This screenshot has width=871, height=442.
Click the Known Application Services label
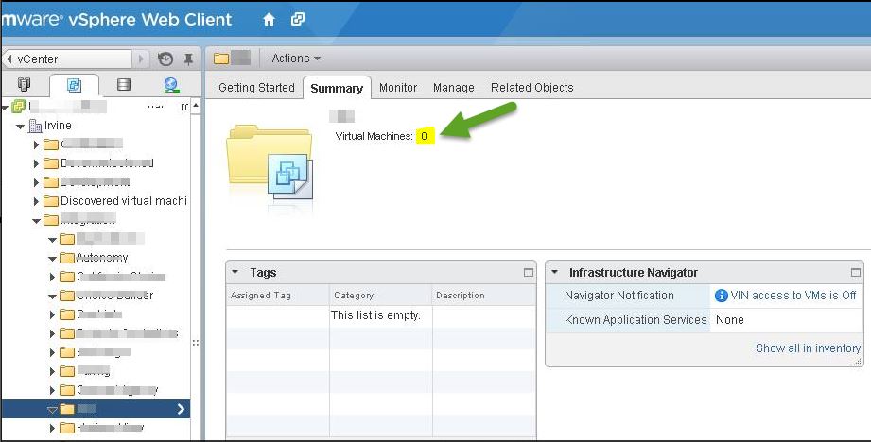pyautogui.click(x=636, y=320)
